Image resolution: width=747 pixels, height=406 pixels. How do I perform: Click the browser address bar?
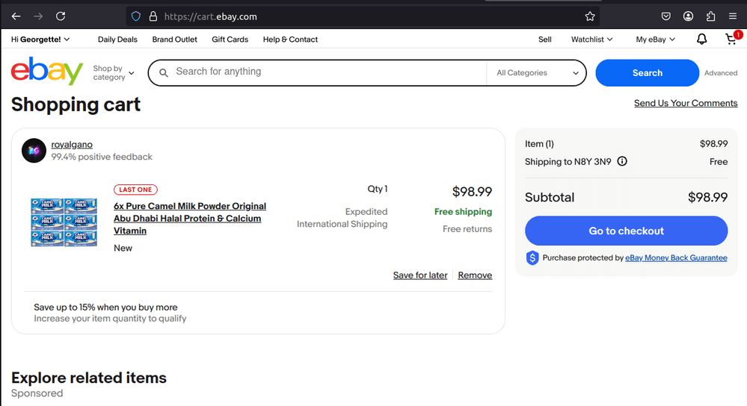(362, 16)
